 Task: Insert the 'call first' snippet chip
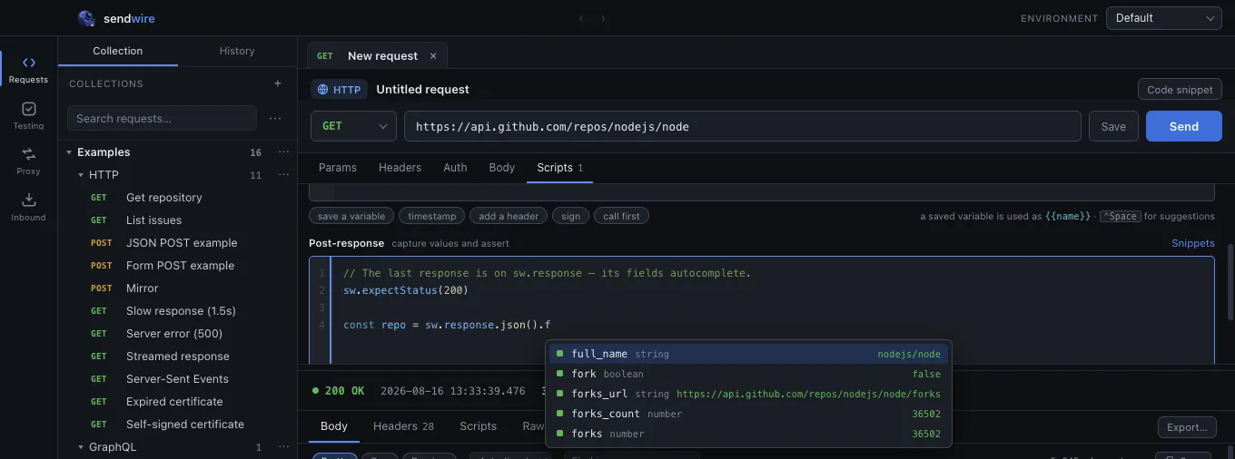(621, 216)
